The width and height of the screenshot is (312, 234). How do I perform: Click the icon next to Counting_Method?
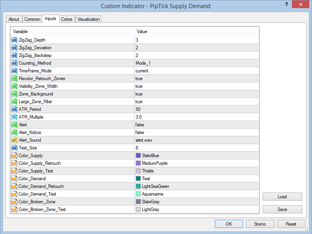[x=14, y=63]
